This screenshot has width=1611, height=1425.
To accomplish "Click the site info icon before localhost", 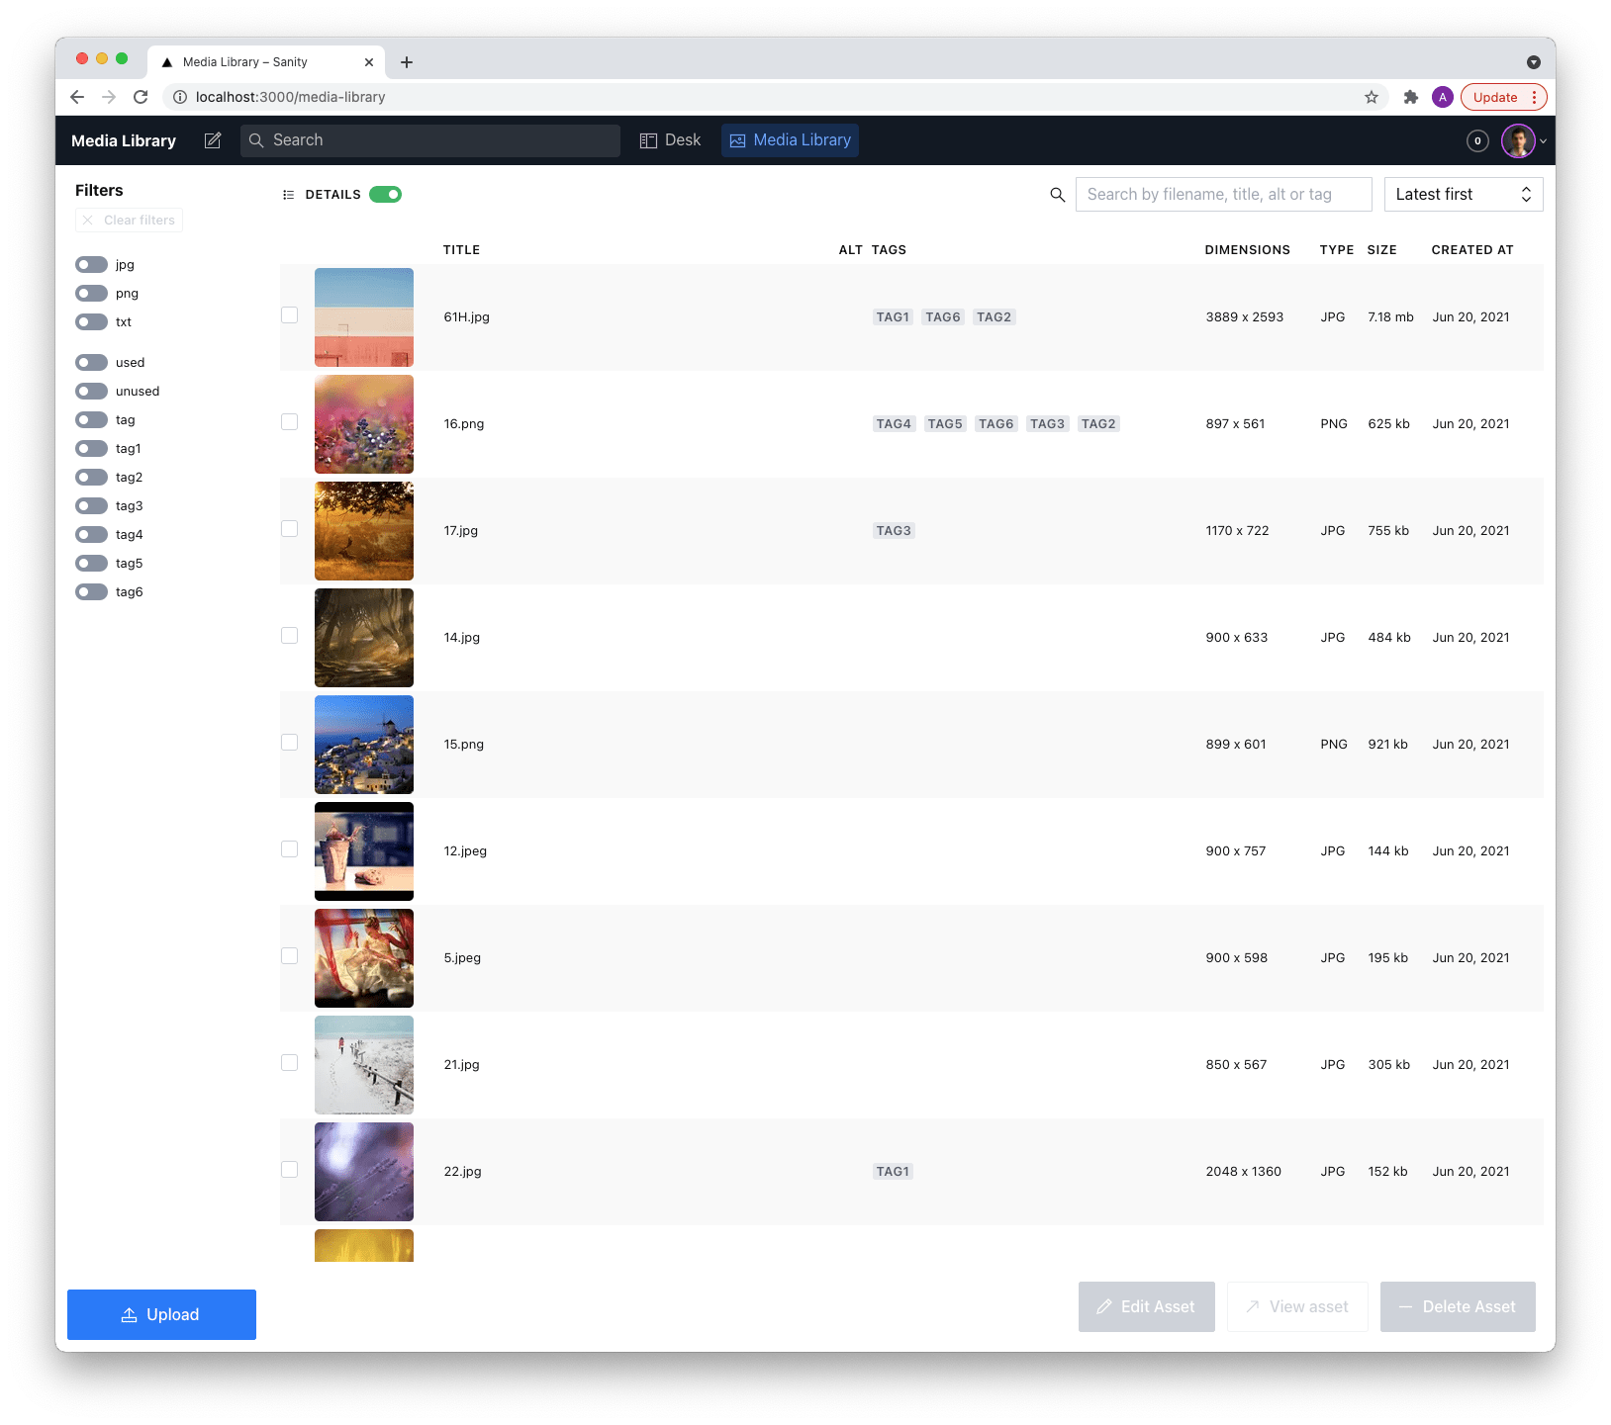I will (180, 97).
